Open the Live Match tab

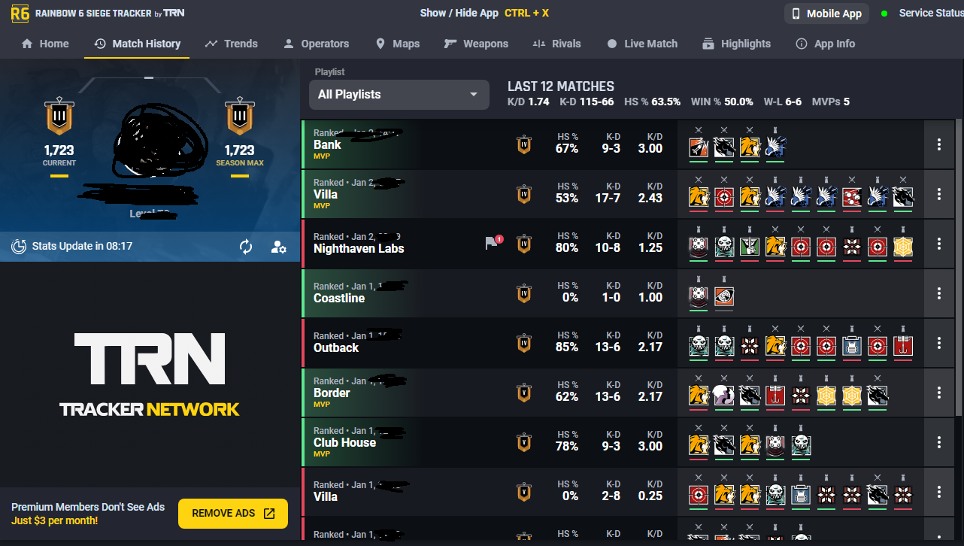(x=642, y=44)
